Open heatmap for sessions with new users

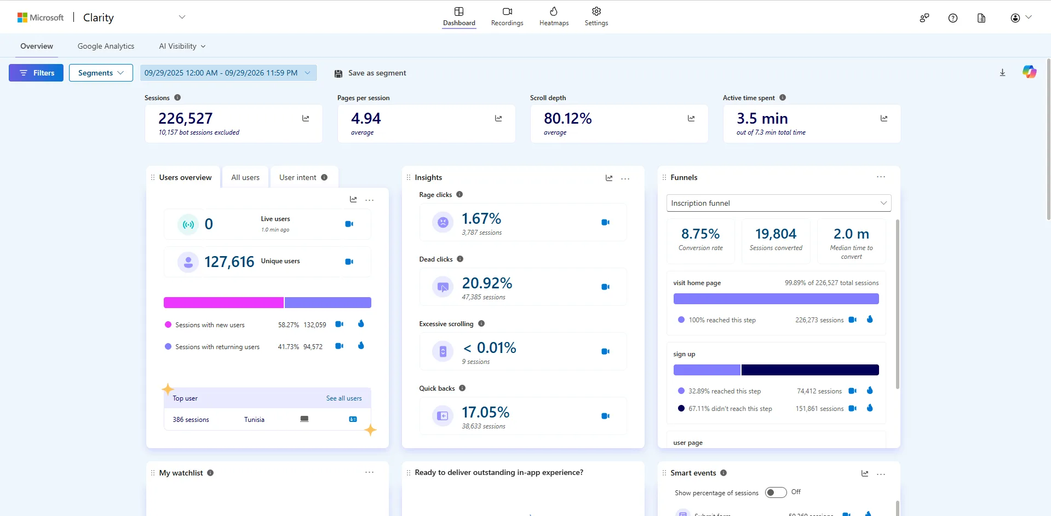tap(361, 324)
